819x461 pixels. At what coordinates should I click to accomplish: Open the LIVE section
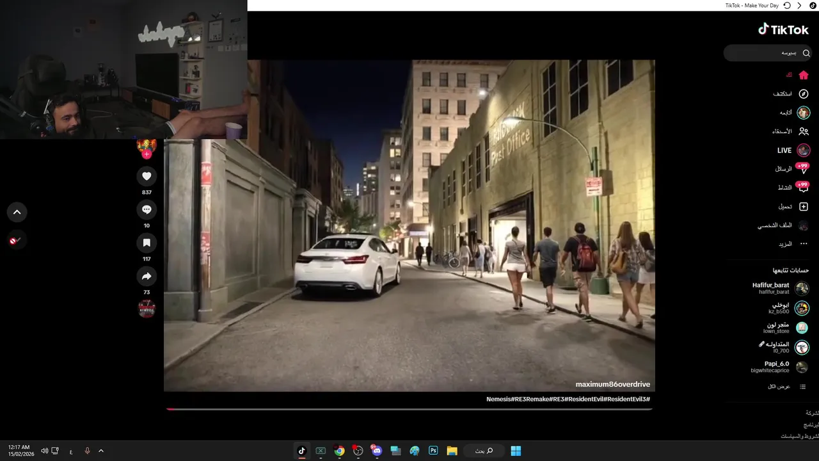(x=794, y=150)
